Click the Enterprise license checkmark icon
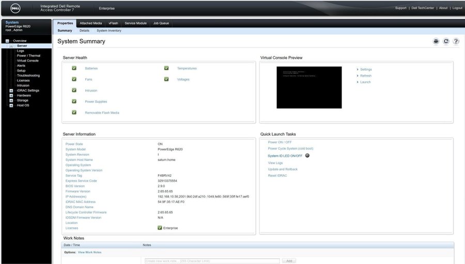Viewport: 465px width, 264px height. [x=160, y=227]
